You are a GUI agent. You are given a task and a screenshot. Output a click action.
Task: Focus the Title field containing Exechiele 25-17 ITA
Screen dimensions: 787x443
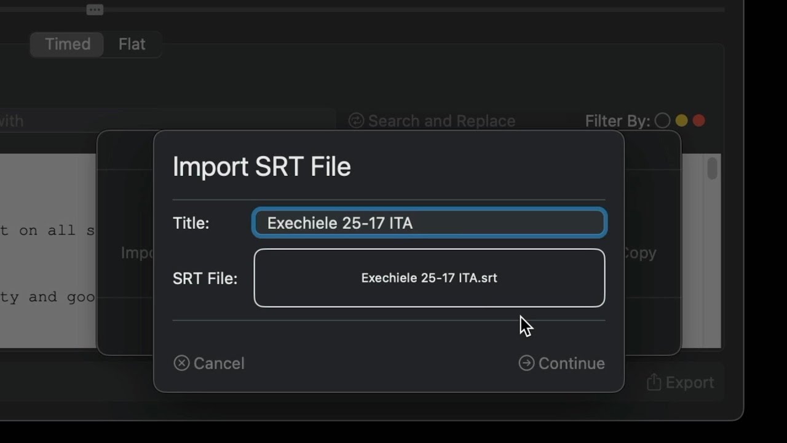[x=429, y=223]
